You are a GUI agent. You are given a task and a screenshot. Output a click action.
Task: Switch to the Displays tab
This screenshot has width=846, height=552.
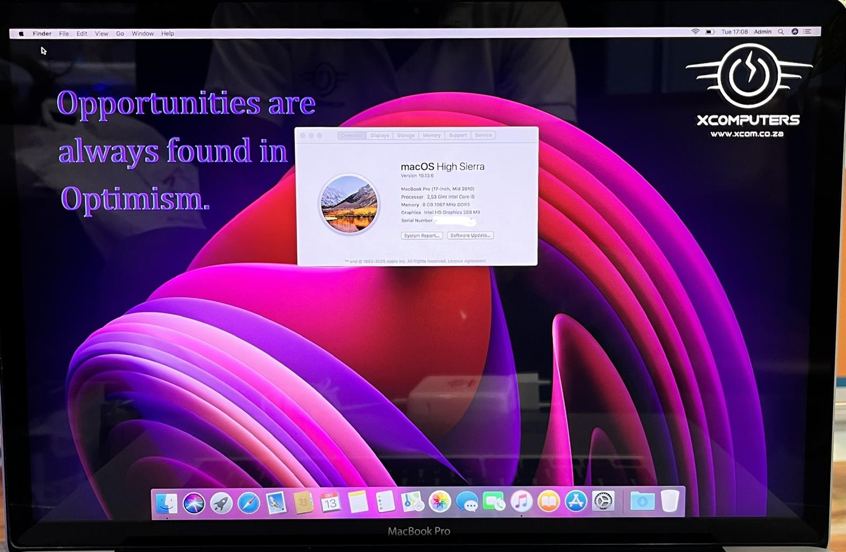click(x=379, y=135)
